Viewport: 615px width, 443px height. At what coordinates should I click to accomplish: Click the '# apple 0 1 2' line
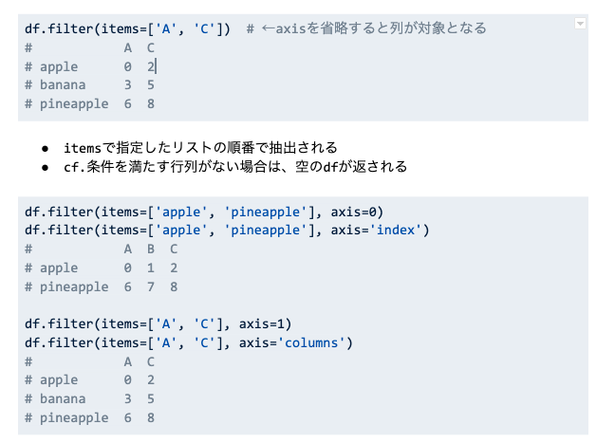[102, 268]
